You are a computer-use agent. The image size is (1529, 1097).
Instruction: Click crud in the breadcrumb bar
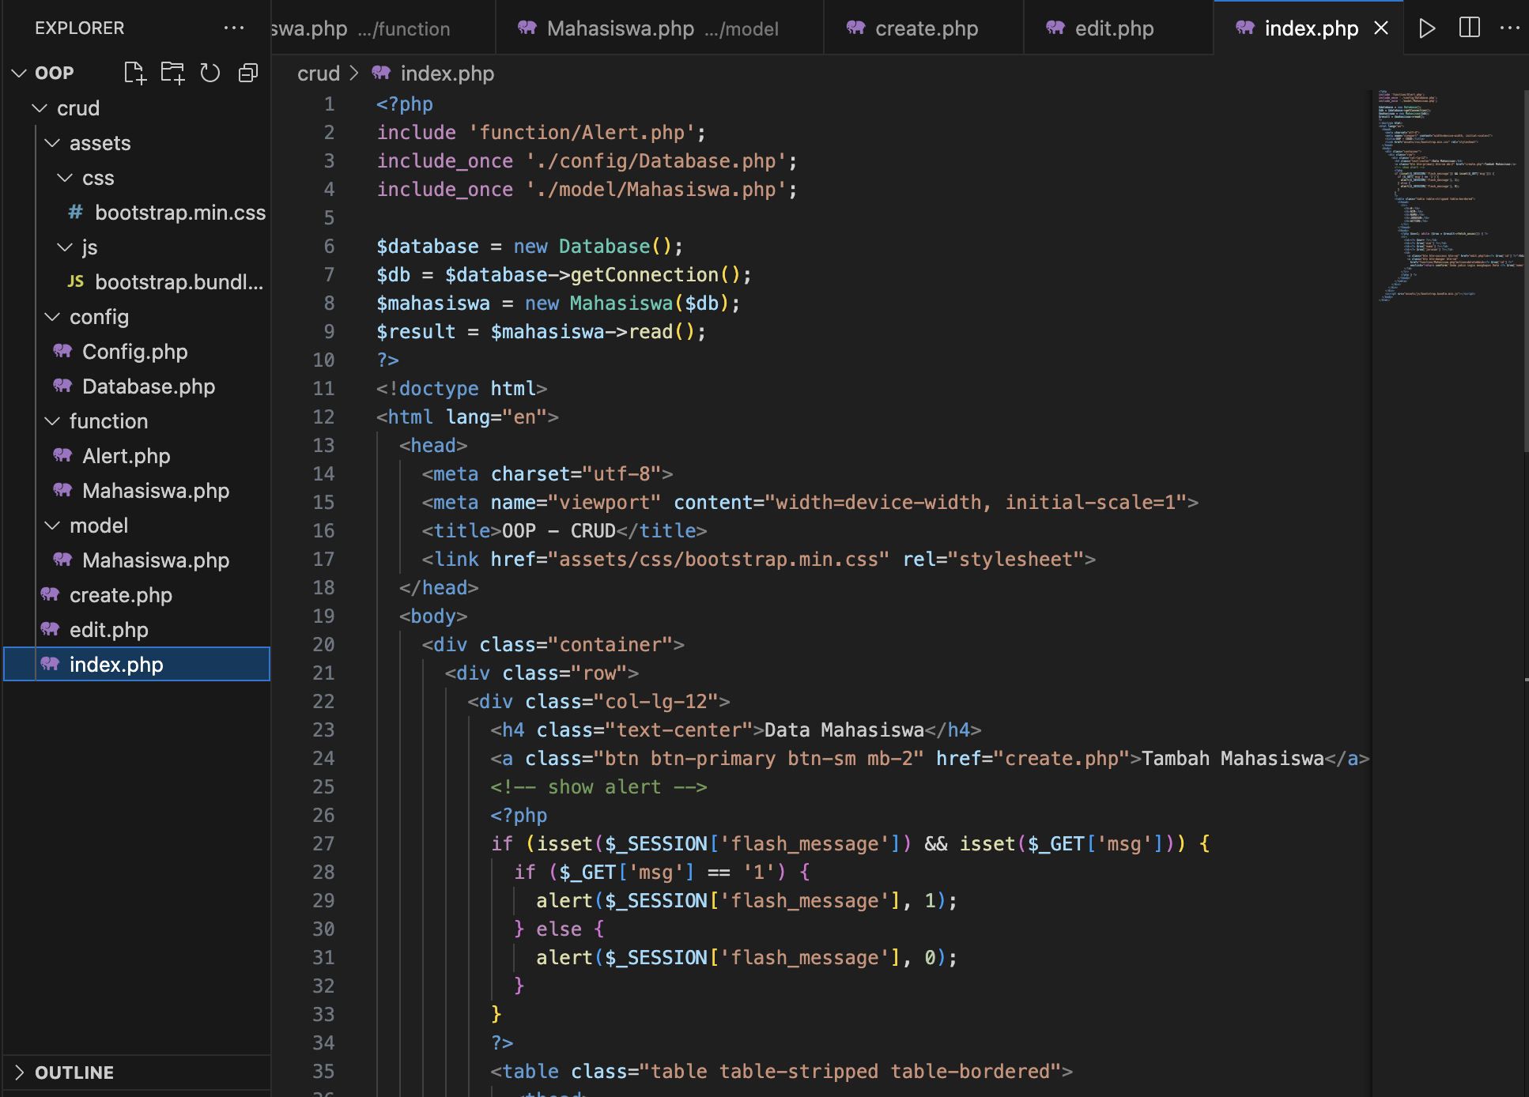point(319,73)
